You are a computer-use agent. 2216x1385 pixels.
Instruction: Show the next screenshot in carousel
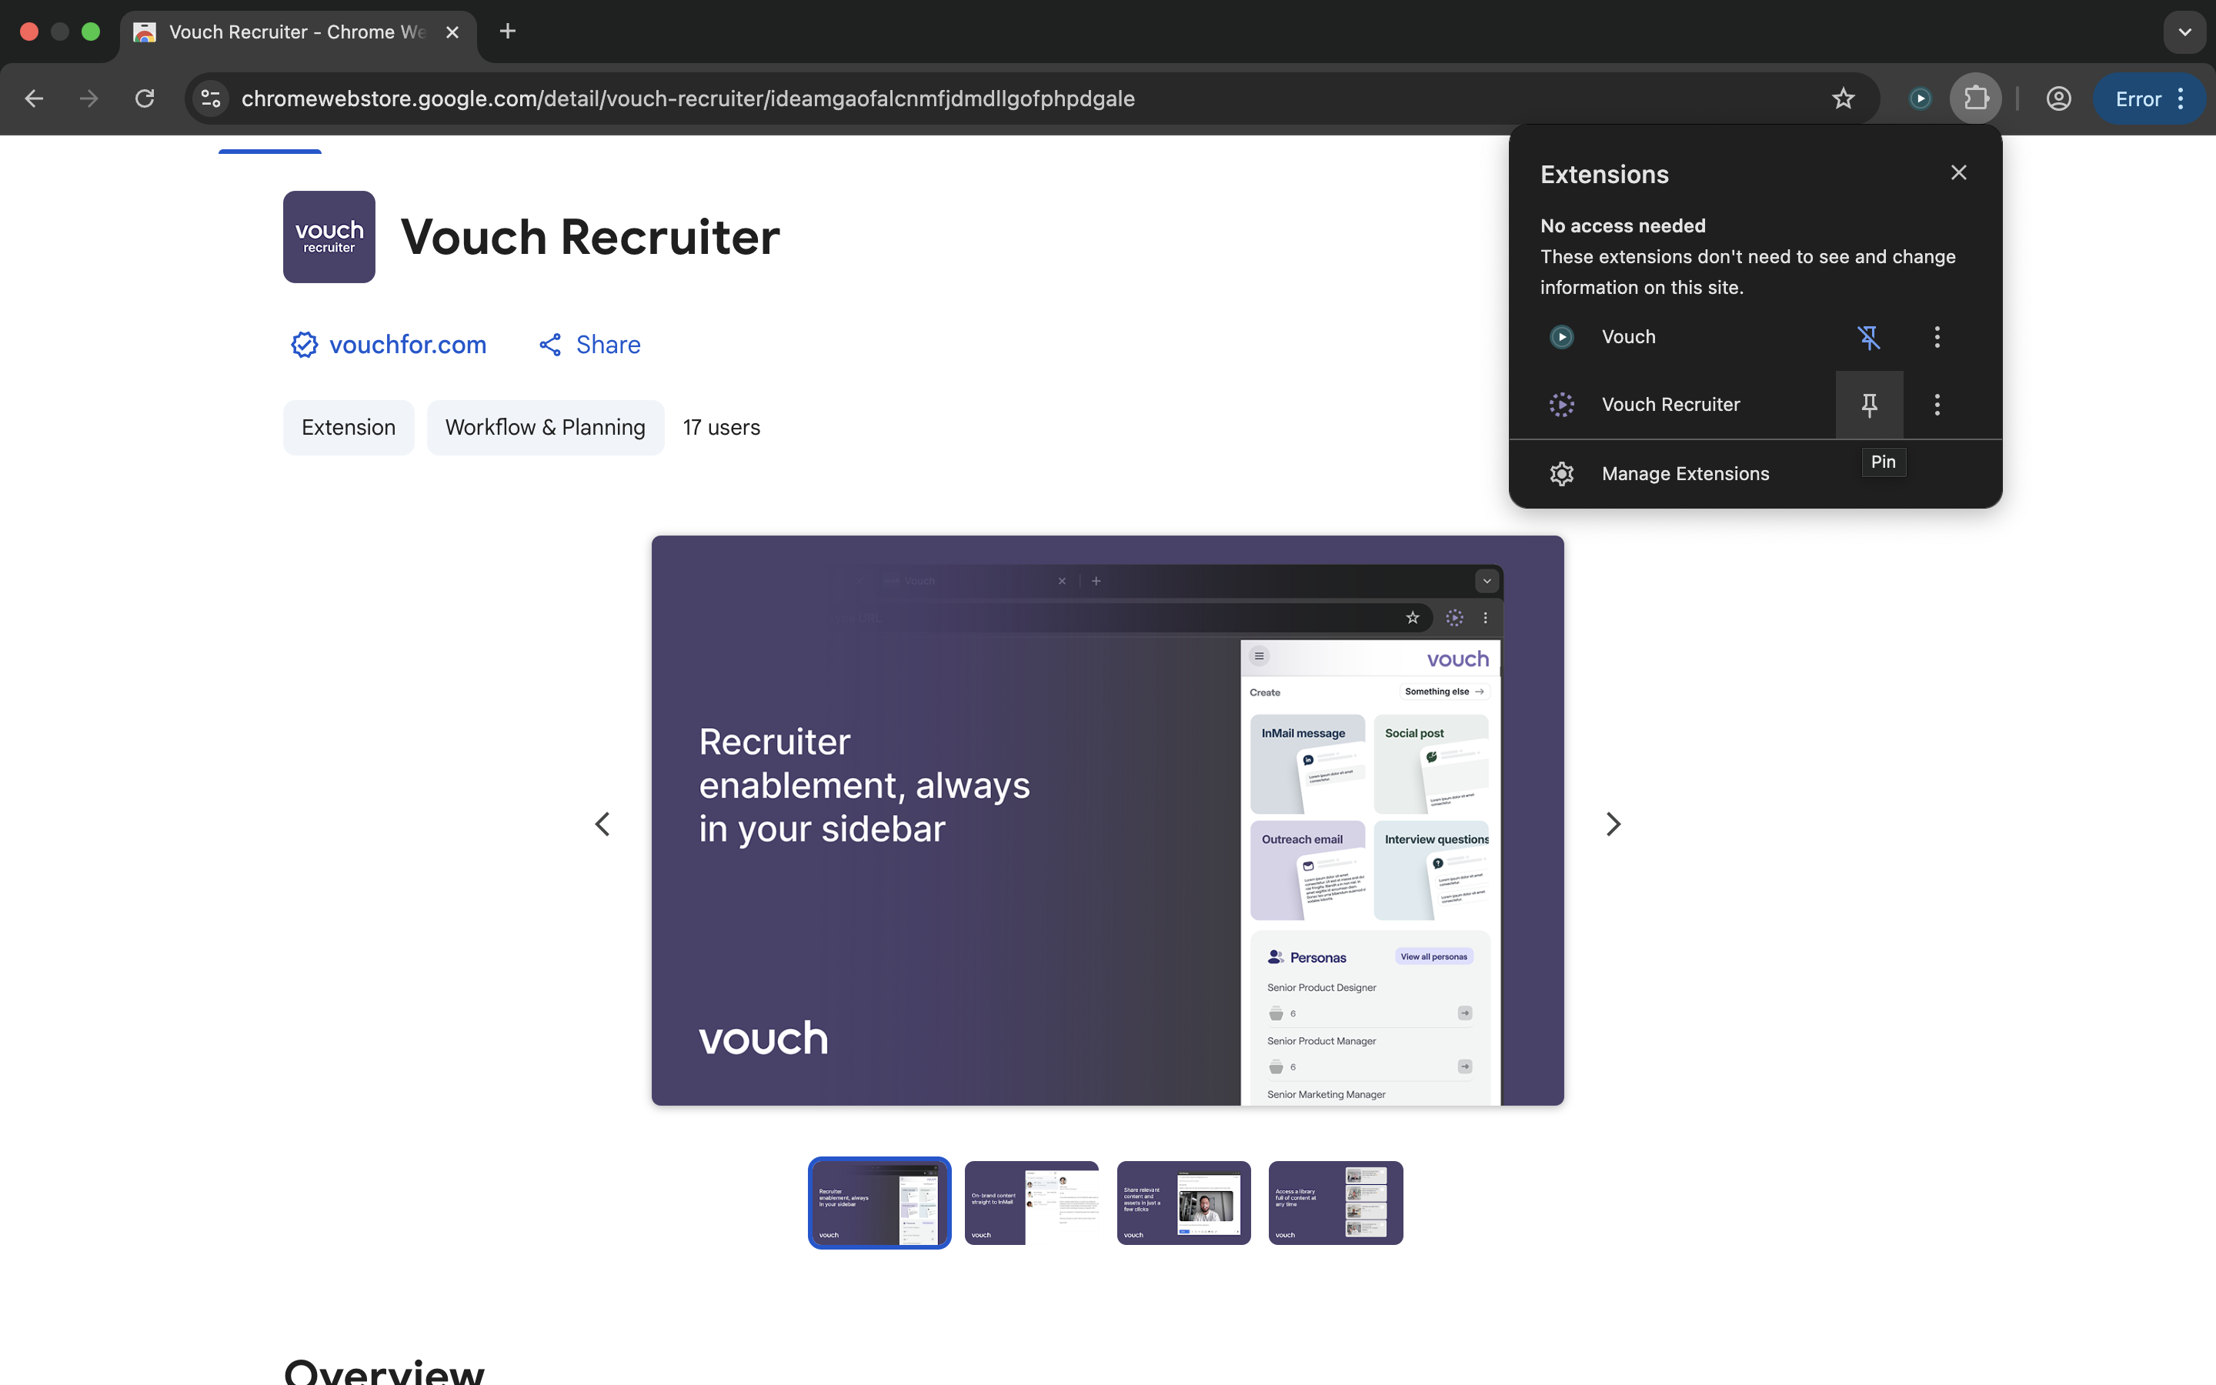pyautogui.click(x=1614, y=824)
